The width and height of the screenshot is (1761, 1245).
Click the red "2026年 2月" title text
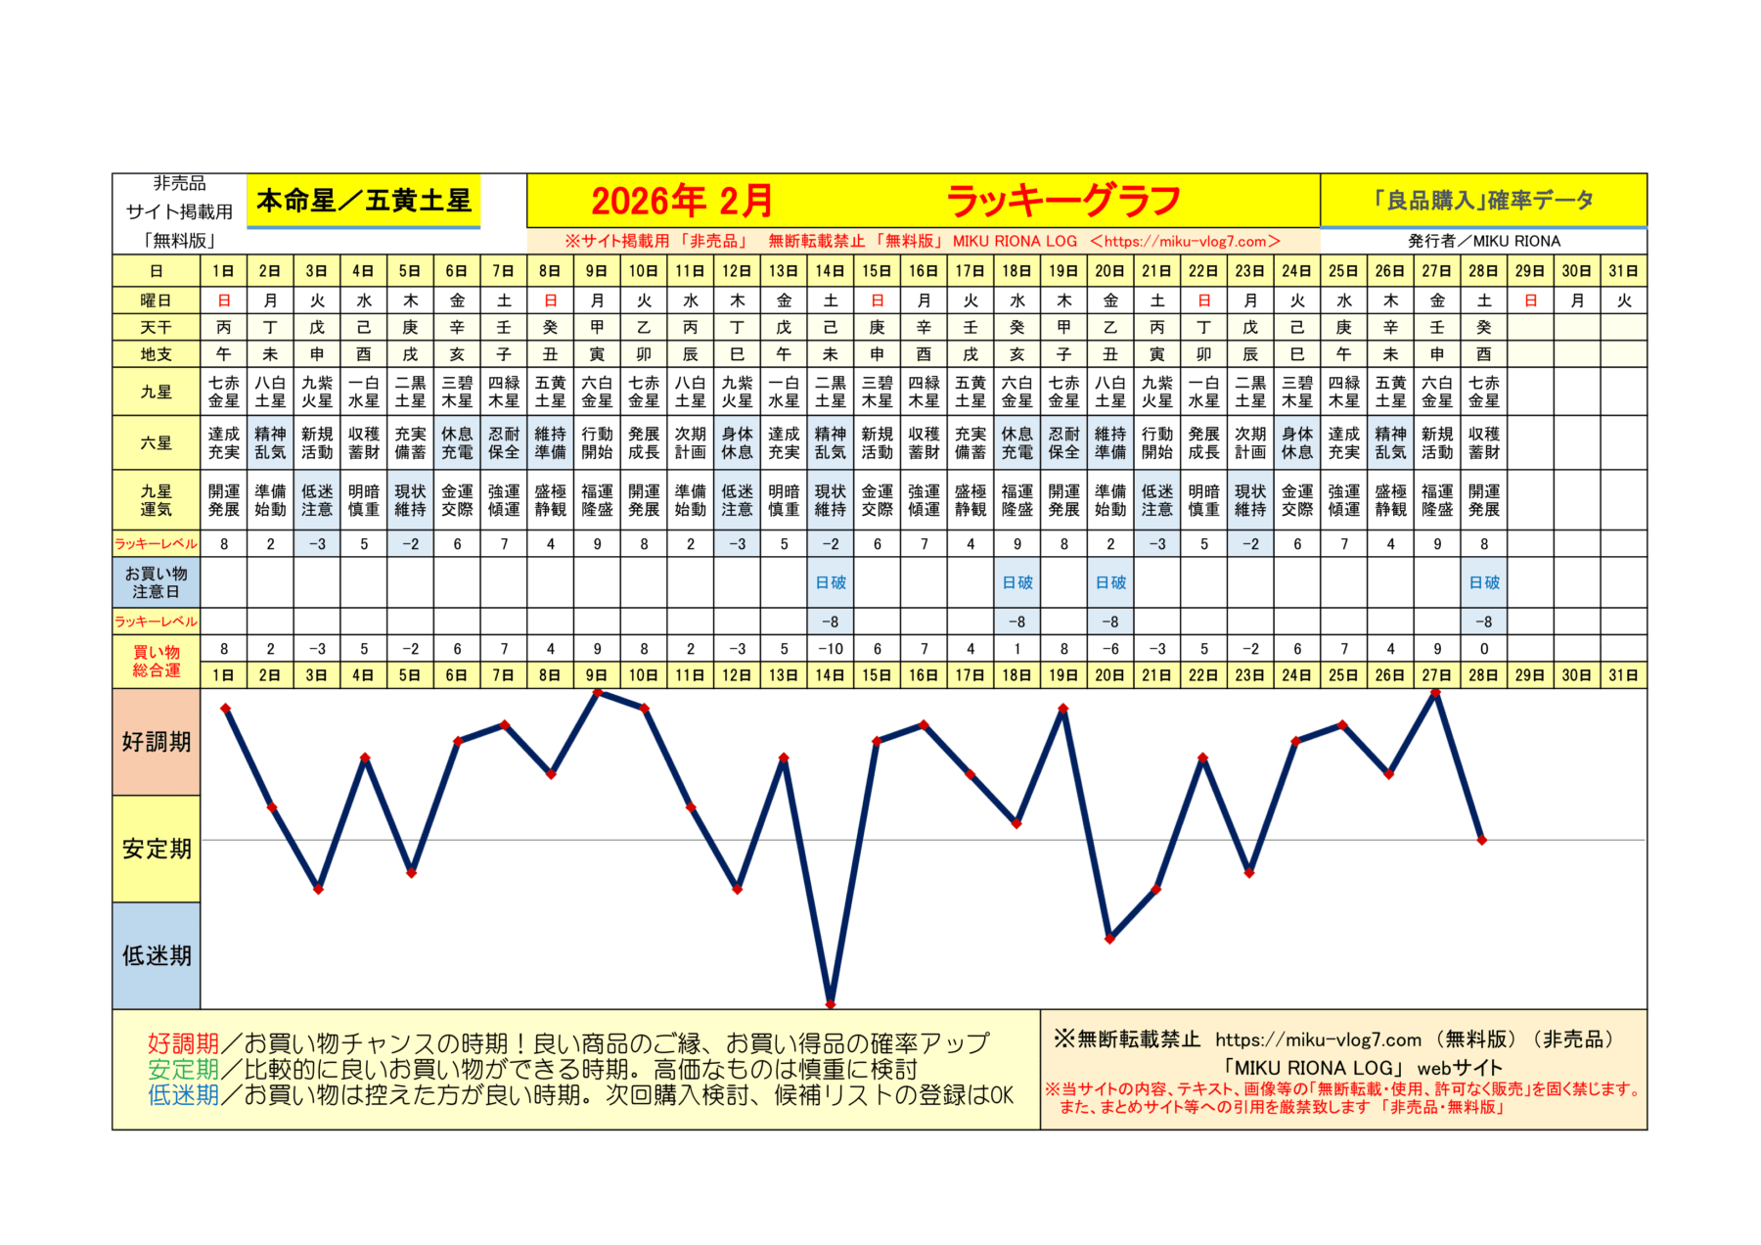682,202
